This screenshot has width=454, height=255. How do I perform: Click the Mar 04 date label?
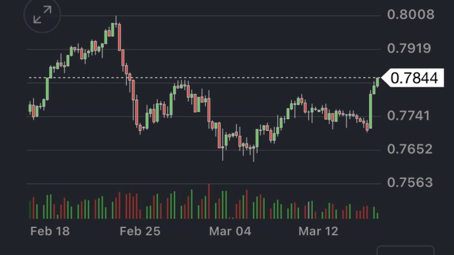click(x=230, y=232)
